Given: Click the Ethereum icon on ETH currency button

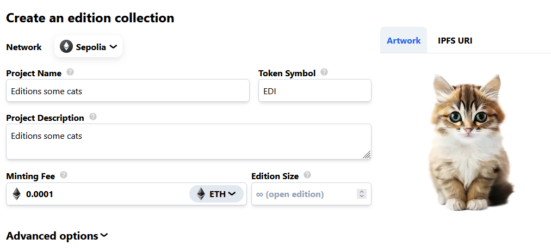Looking at the screenshot, I should [x=201, y=194].
